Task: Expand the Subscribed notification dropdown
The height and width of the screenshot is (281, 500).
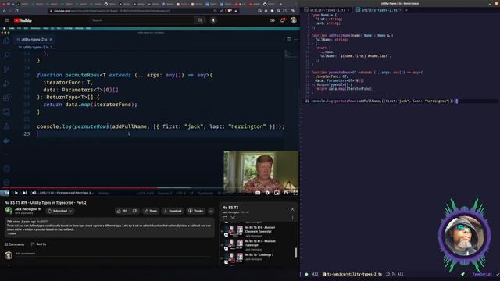Action: tap(60, 211)
